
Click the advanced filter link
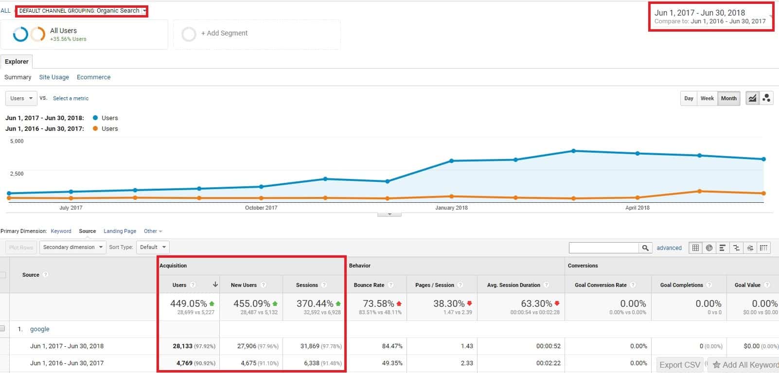(x=669, y=248)
